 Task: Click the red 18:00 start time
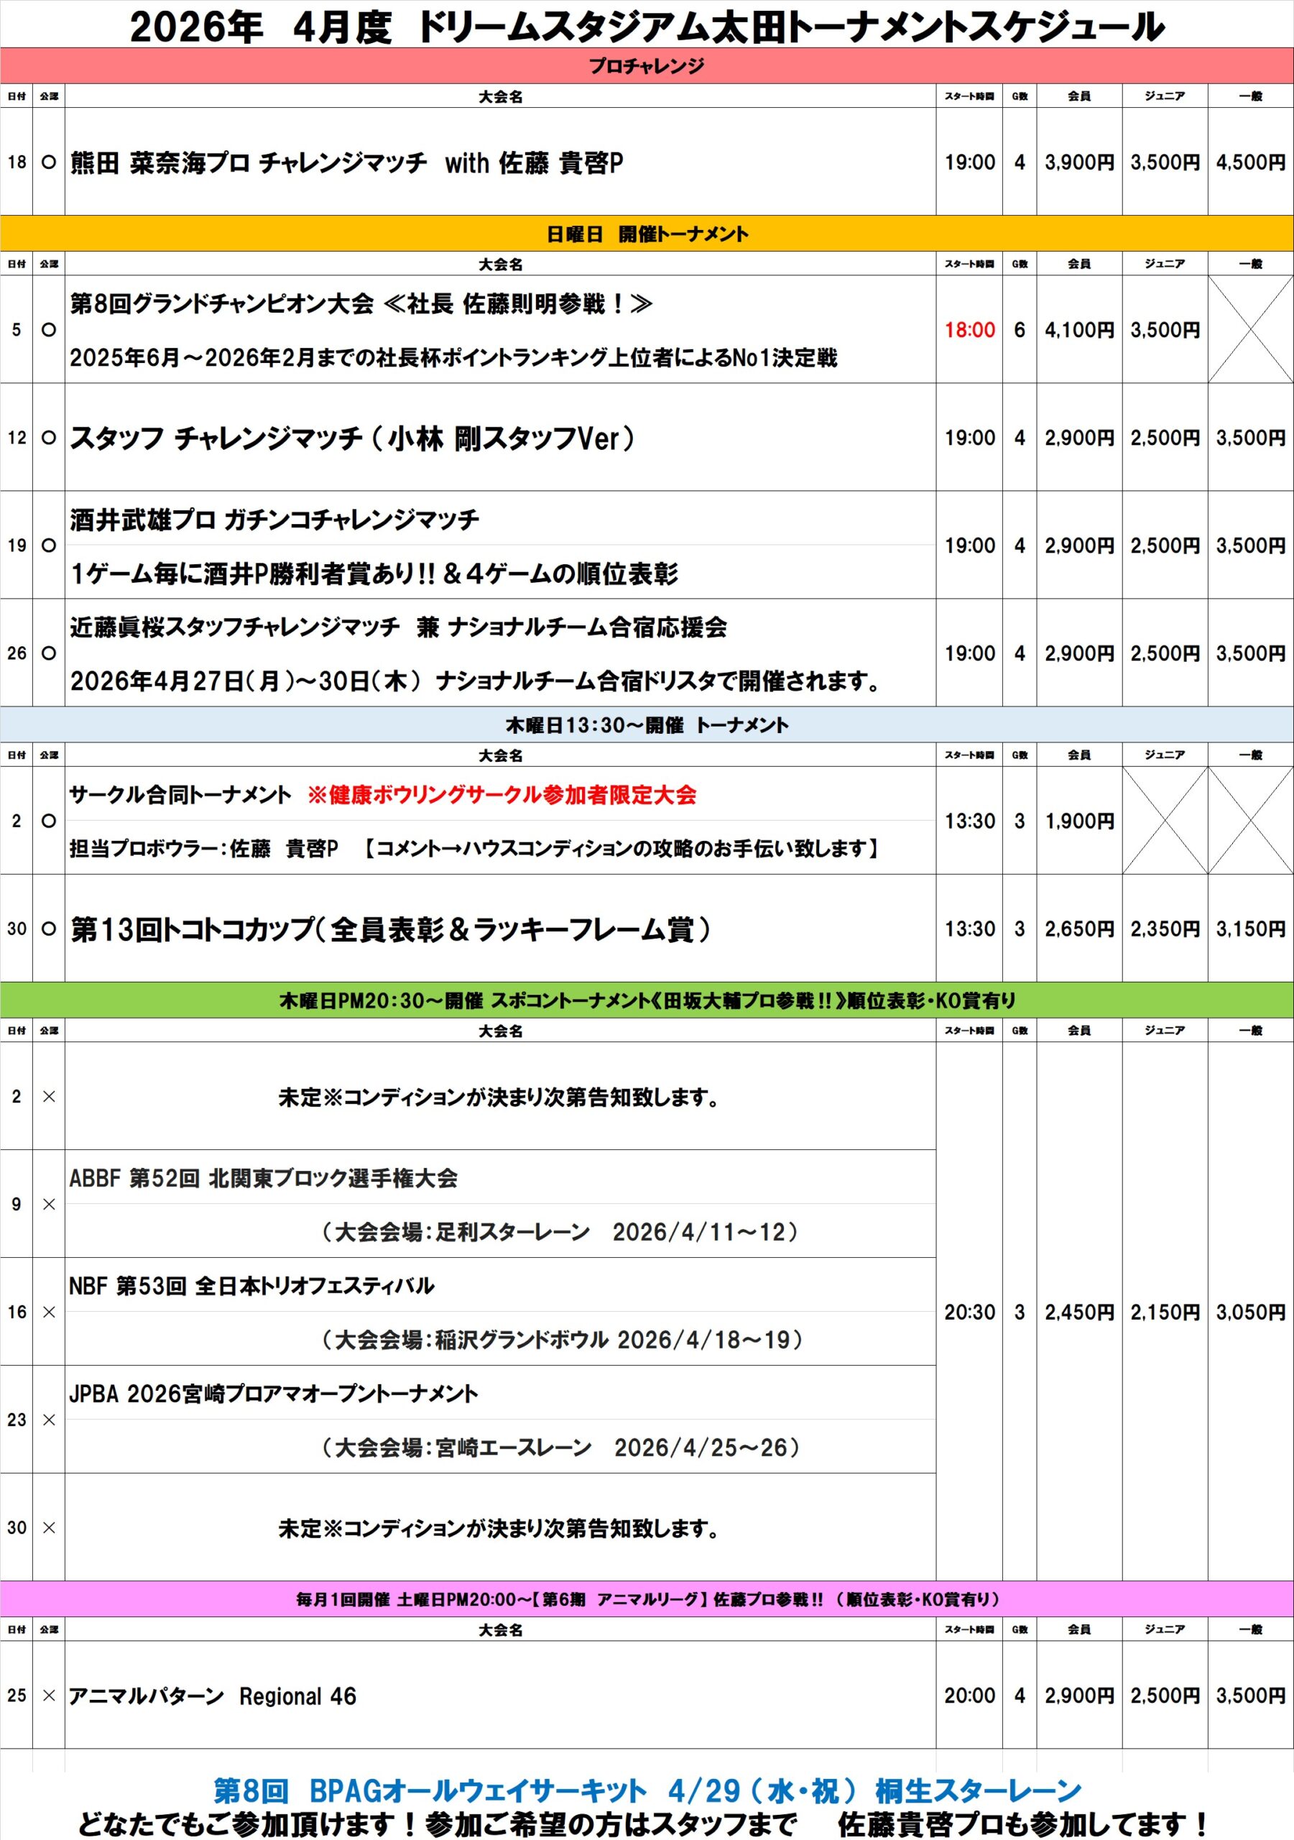[969, 329]
